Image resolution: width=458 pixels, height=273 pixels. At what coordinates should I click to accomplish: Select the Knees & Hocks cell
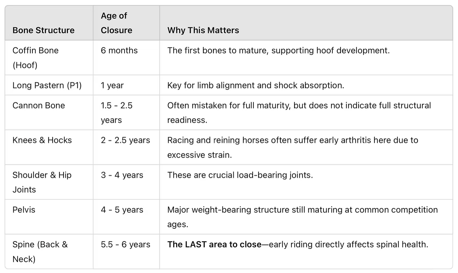coord(42,140)
